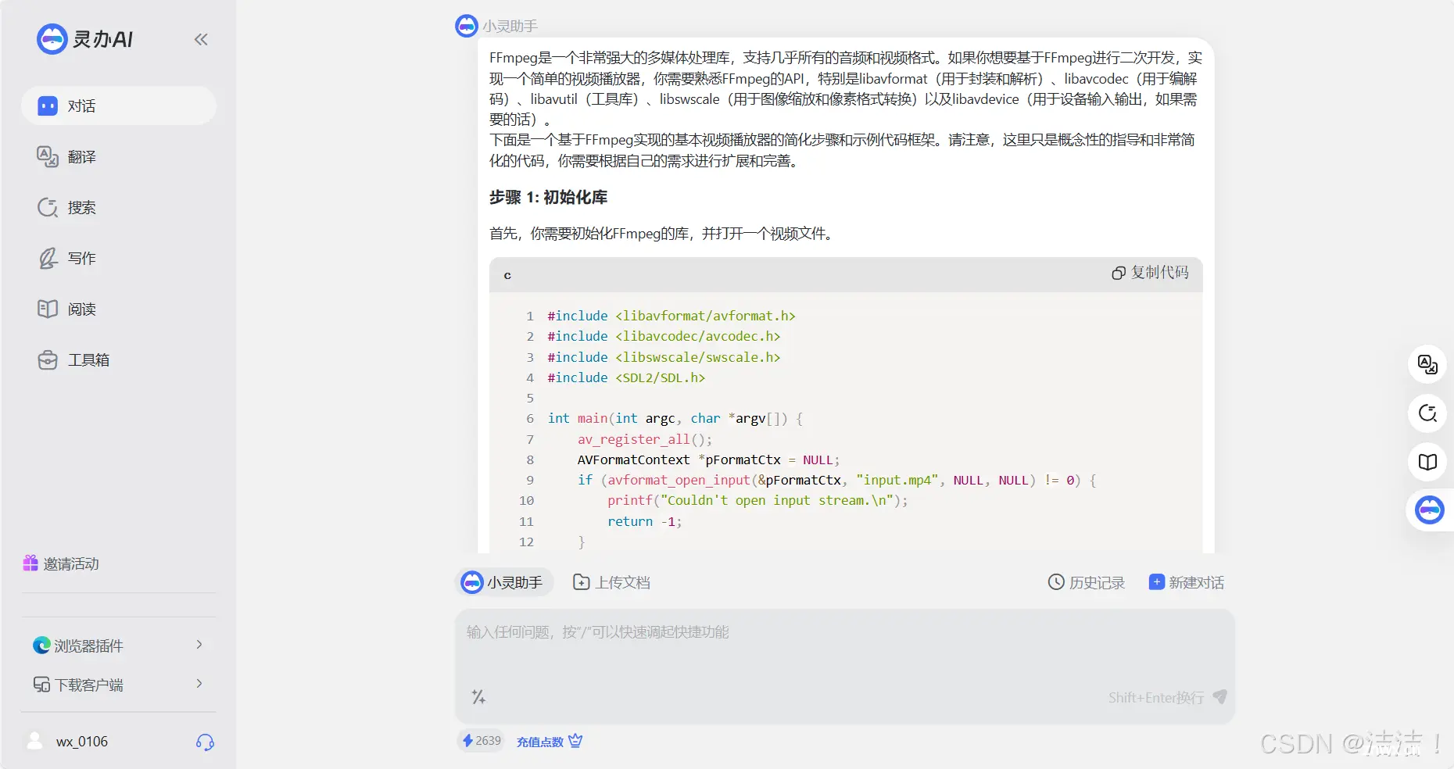Click the 工具箱 briefcase icon

click(x=48, y=359)
